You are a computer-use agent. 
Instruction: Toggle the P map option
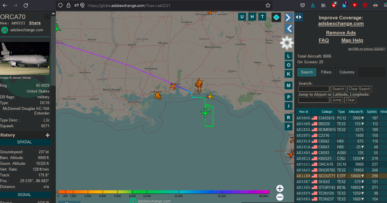pyautogui.click(x=288, y=97)
